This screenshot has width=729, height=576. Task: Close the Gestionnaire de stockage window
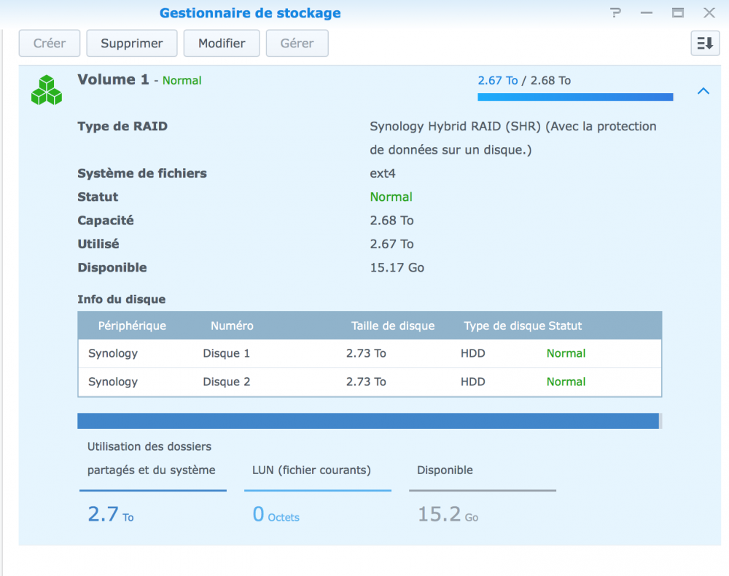coord(708,12)
